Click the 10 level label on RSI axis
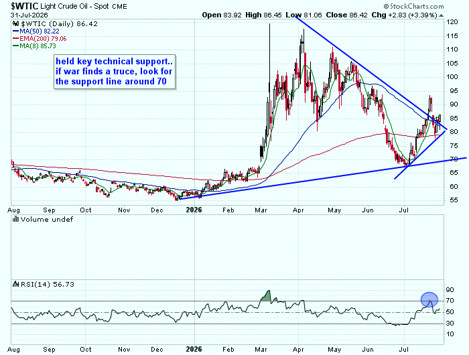 tap(450, 334)
